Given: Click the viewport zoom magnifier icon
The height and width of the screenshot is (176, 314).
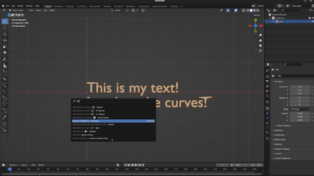Looking at the screenshot, I should (x=260, y=35).
